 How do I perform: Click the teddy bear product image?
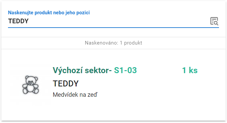point(31,85)
